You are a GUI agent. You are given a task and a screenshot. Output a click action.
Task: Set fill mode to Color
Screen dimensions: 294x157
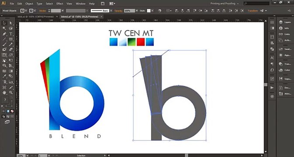coord(4,111)
